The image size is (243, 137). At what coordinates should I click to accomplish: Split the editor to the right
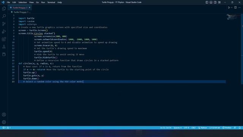tap(235, 8)
